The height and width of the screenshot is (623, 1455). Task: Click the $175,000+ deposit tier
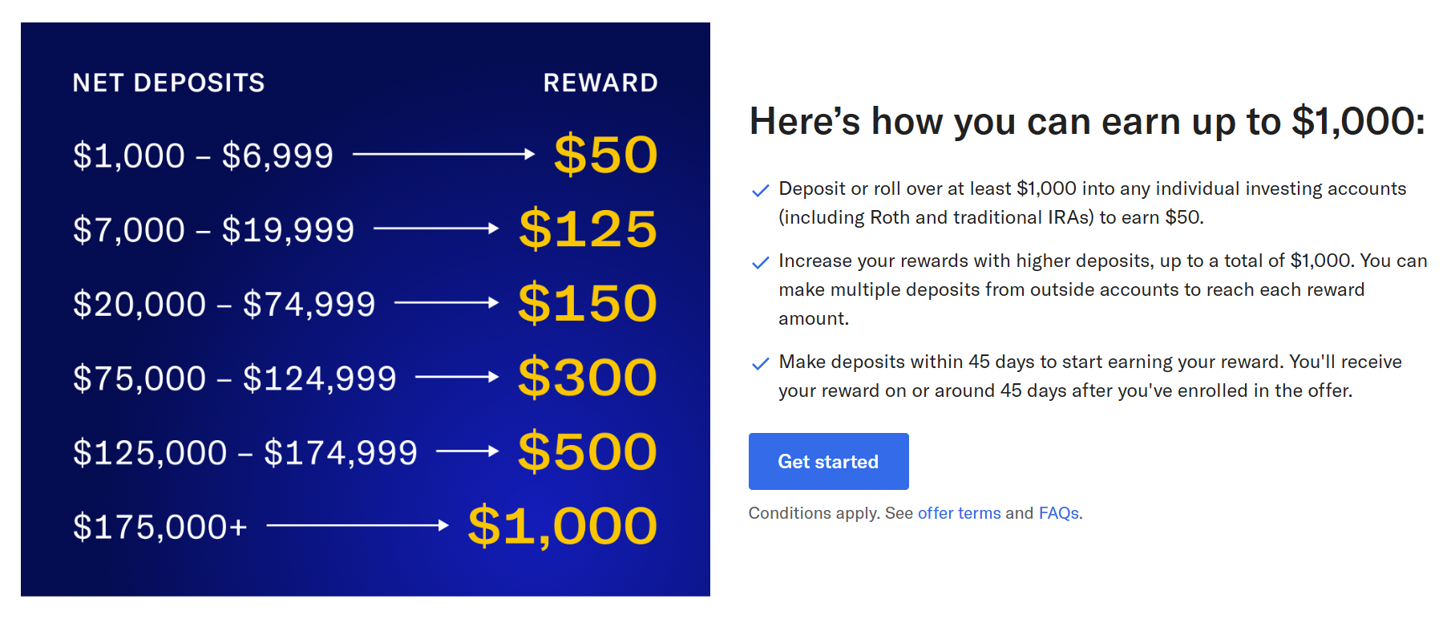(160, 527)
